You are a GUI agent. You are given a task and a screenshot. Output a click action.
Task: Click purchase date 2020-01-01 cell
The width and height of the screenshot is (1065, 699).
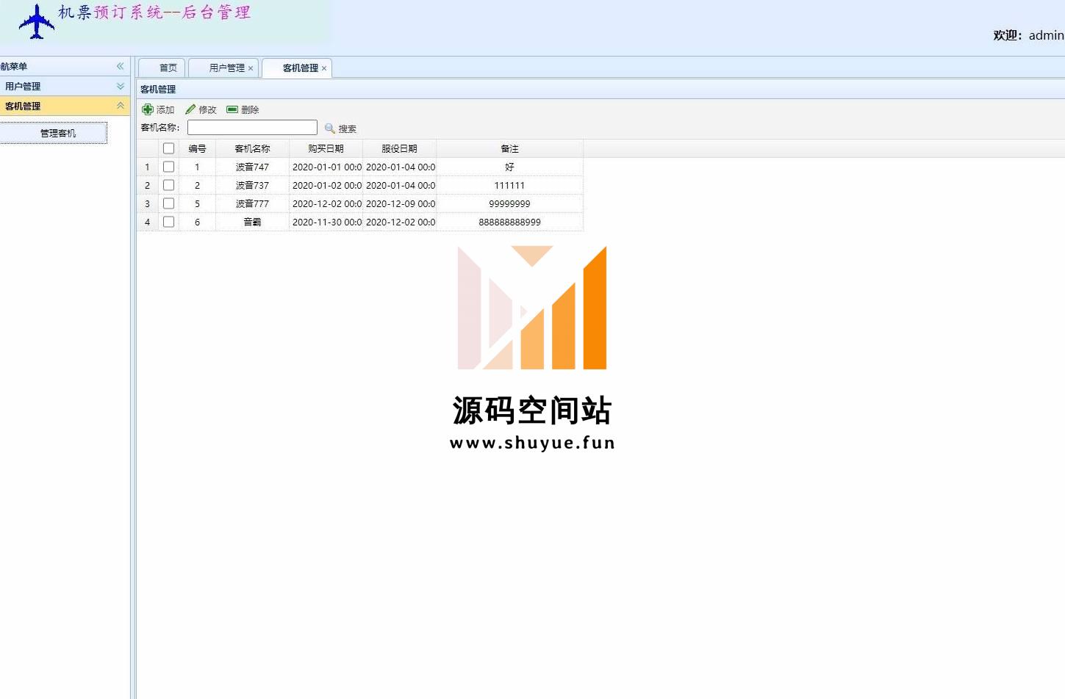click(x=326, y=167)
